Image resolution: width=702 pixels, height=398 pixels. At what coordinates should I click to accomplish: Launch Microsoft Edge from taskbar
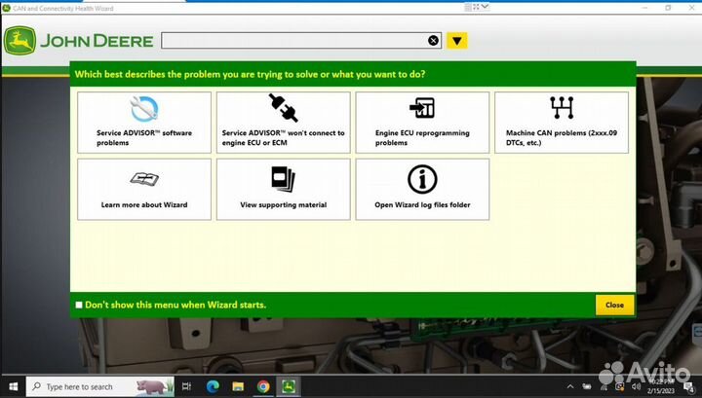point(213,386)
